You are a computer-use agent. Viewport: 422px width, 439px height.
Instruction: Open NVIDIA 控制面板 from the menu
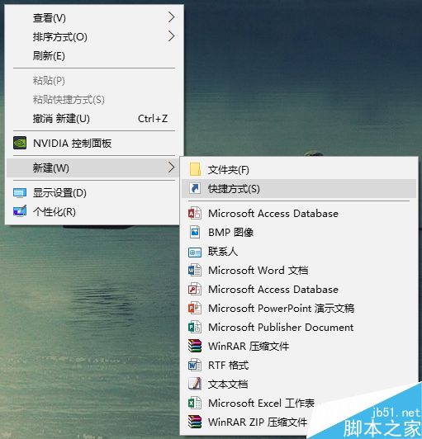tap(94, 144)
